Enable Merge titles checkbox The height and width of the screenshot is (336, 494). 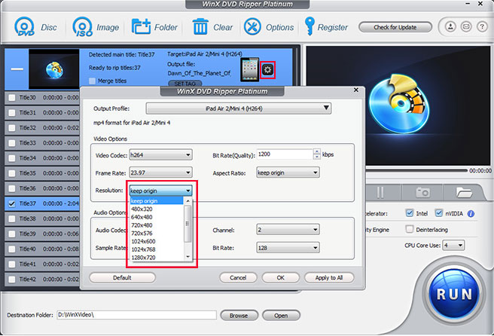[x=93, y=81]
